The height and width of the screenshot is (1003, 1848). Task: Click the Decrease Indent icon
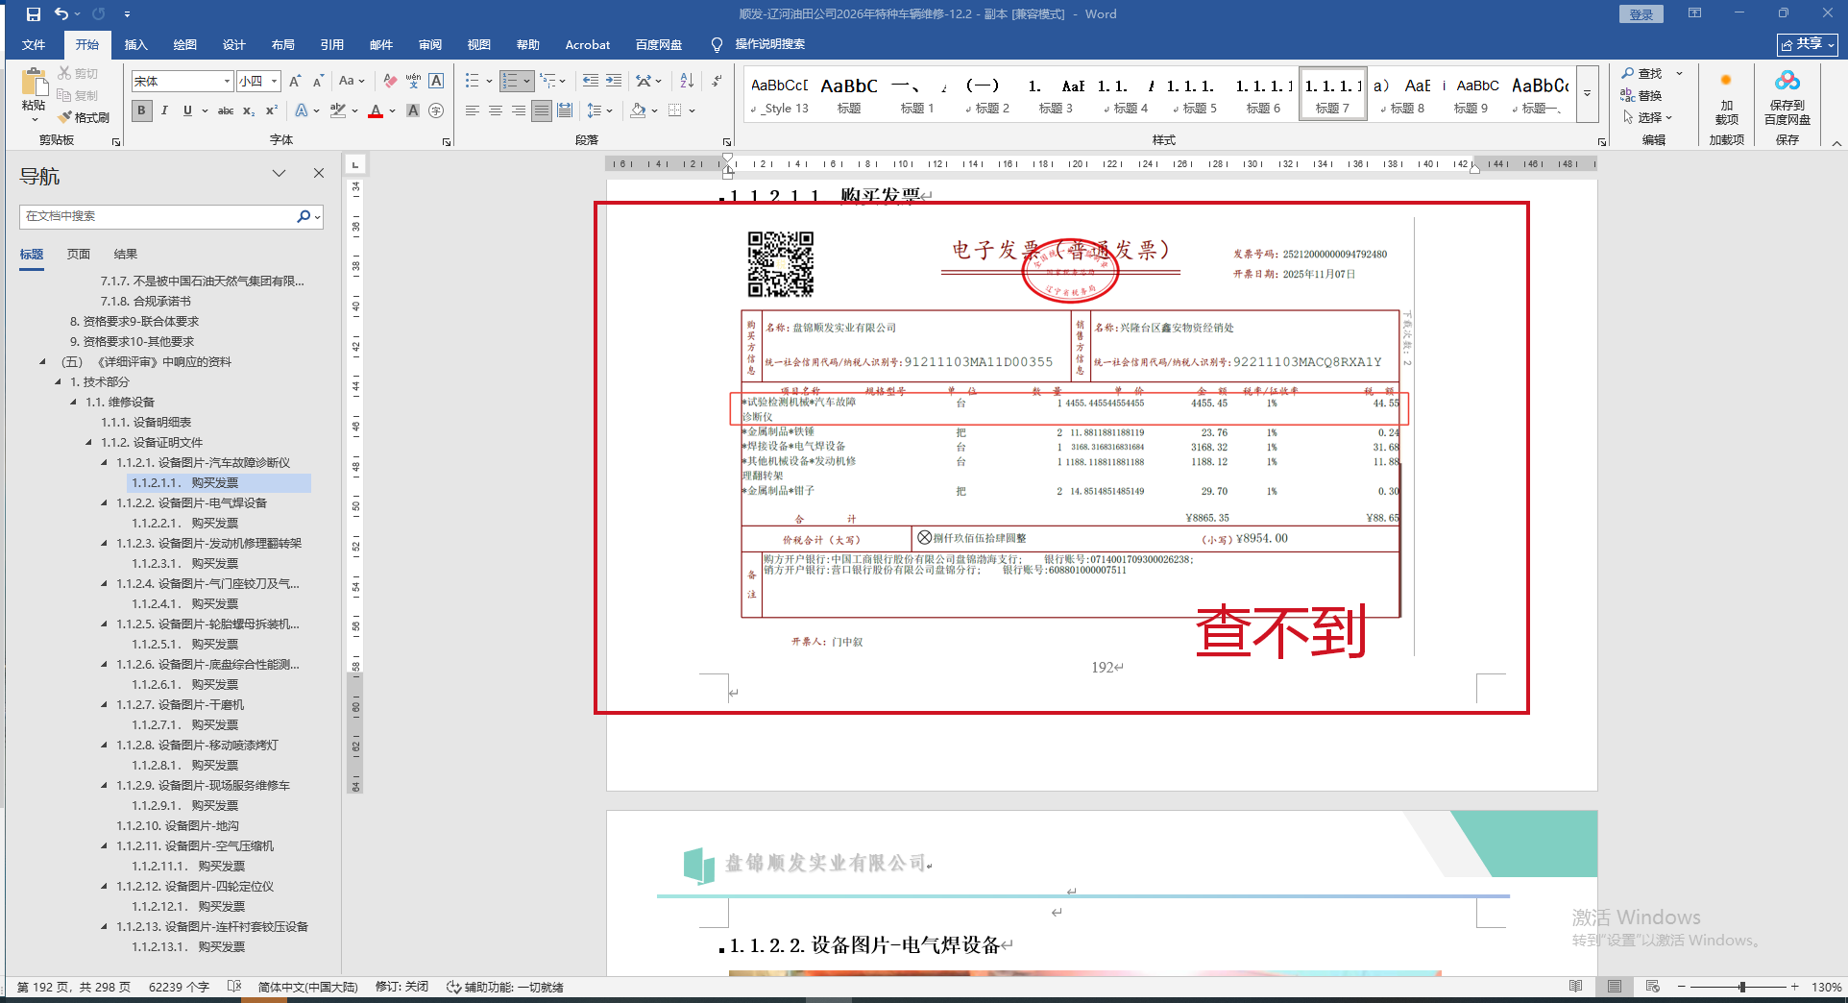click(x=590, y=82)
